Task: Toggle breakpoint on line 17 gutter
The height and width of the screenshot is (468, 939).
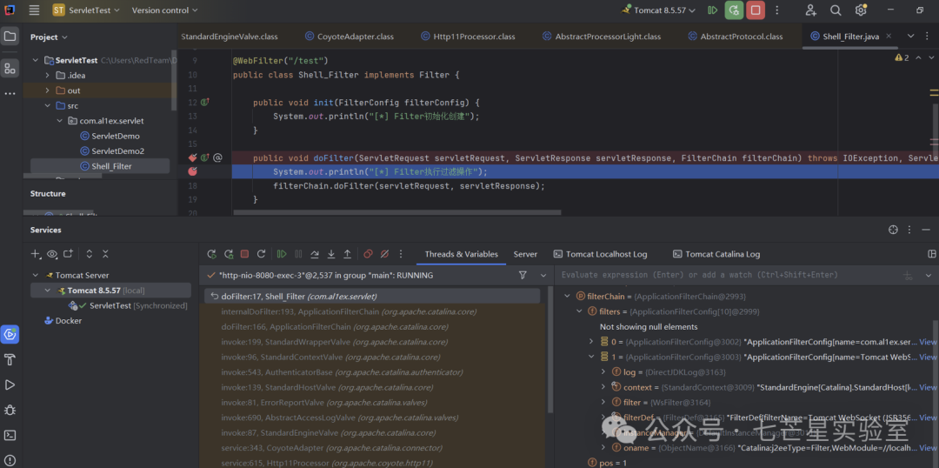Action: click(193, 171)
